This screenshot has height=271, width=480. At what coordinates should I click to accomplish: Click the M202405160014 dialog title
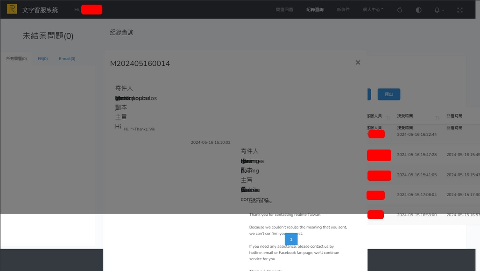[140, 64]
